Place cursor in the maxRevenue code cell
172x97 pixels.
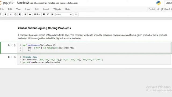[94, 48]
